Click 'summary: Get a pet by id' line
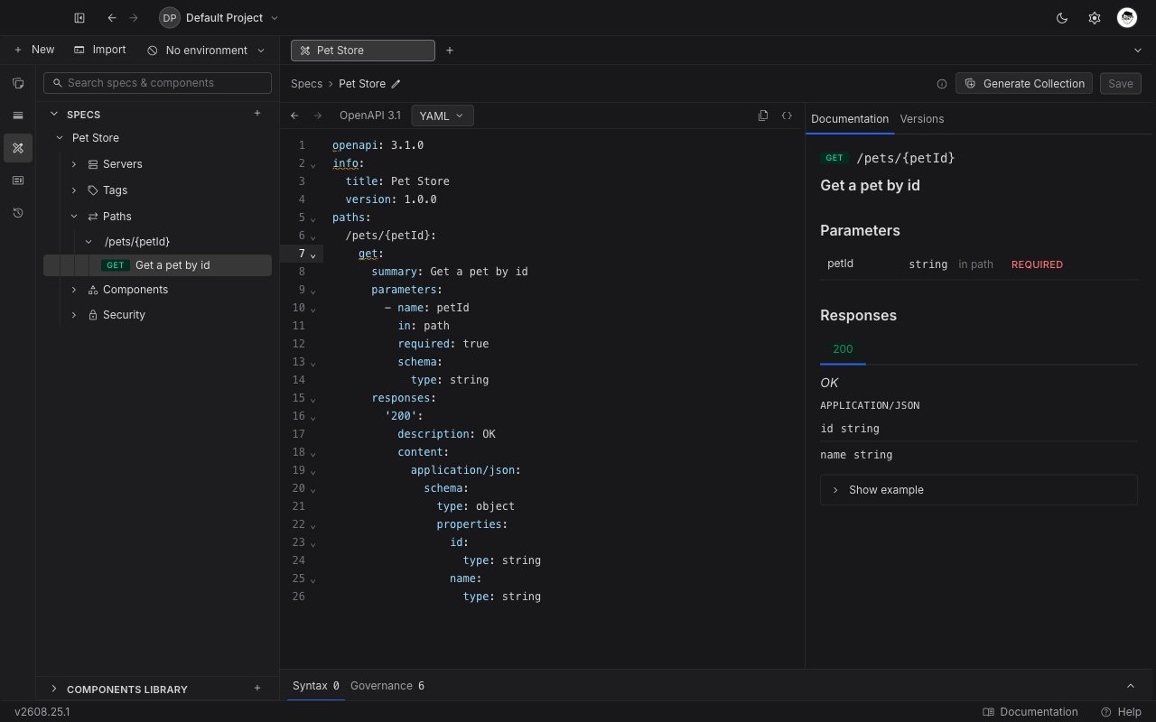1156x722 pixels. click(x=450, y=272)
